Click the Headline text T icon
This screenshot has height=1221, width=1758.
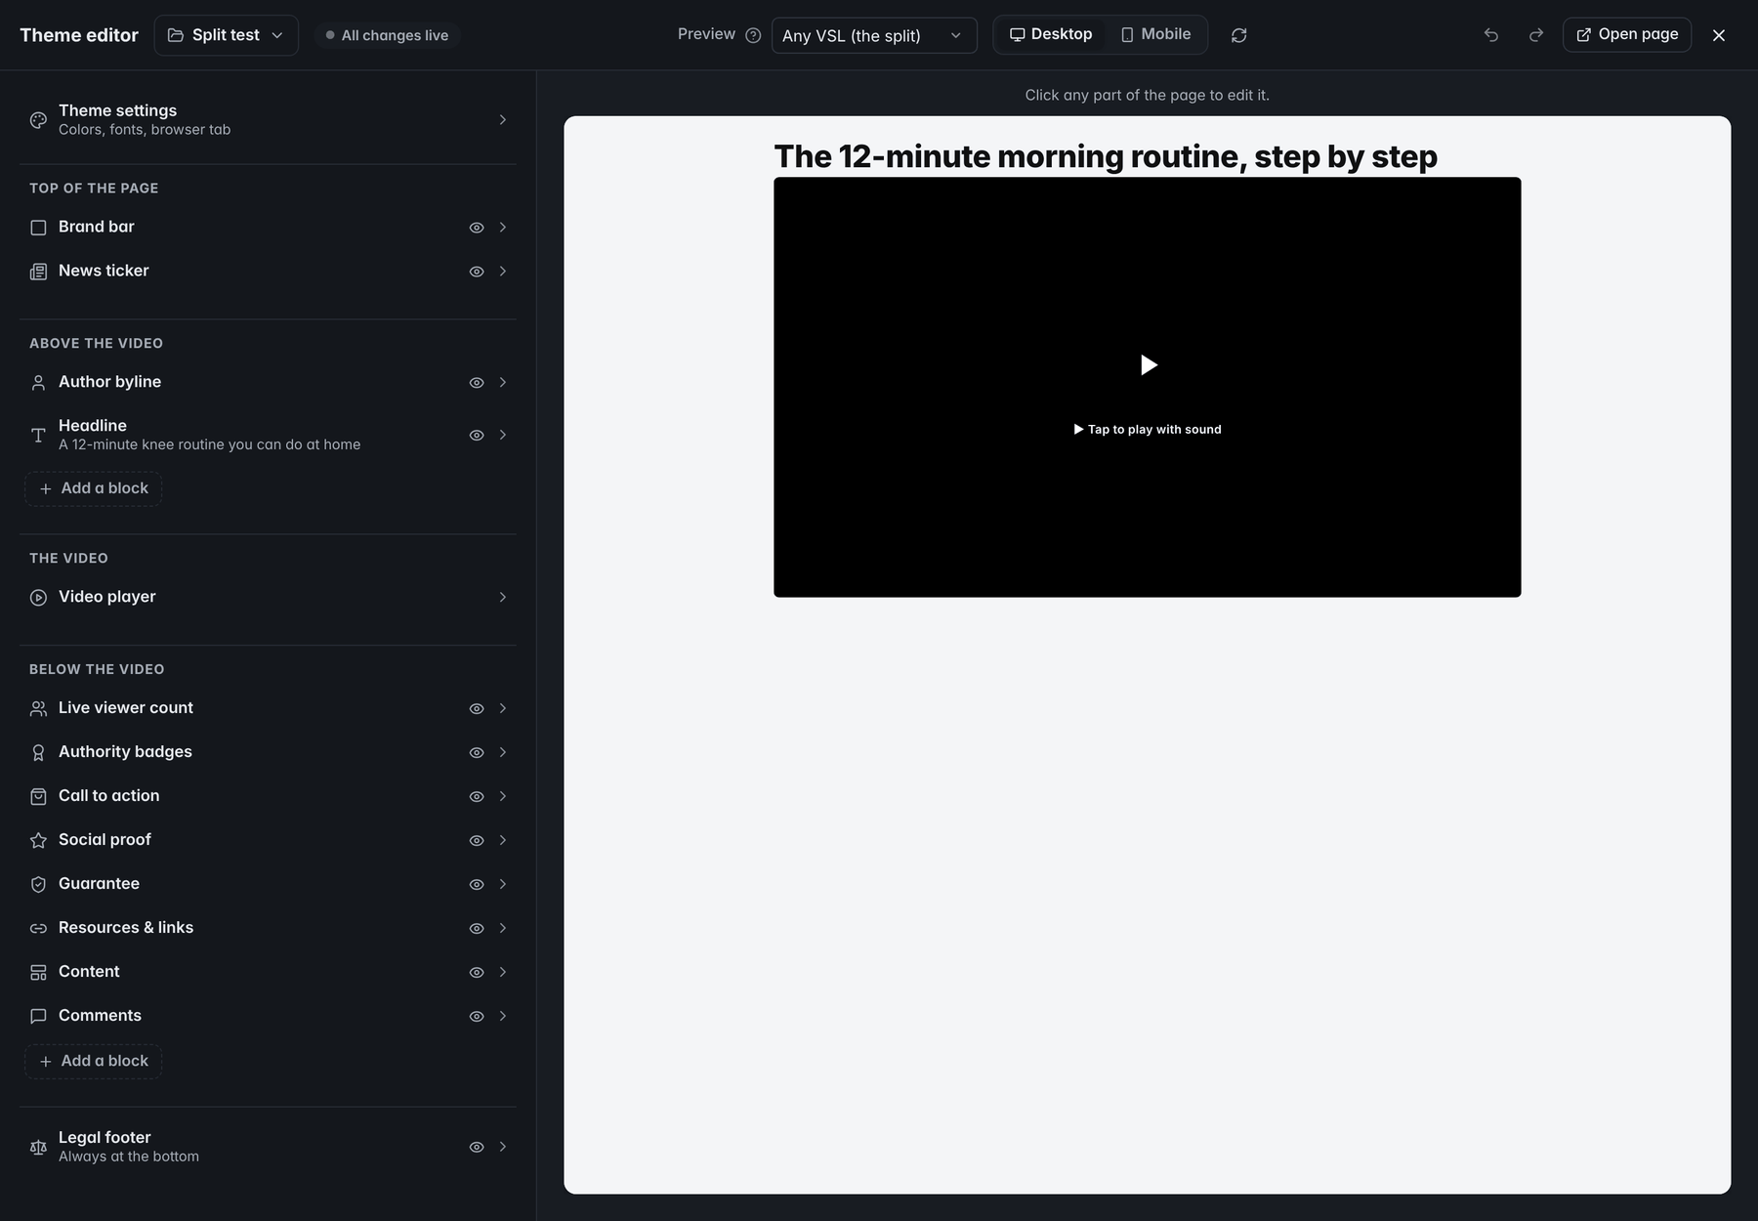(x=38, y=436)
